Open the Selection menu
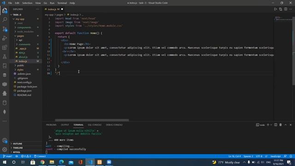Screen dimensions: 295x166 [x=27, y=3]
